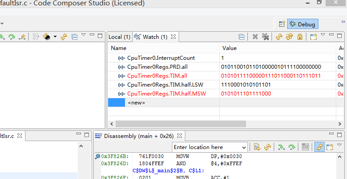Click the TIM.half.LSW value 1110001010101101
The height and width of the screenshot is (179, 347).
(x=246, y=85)
